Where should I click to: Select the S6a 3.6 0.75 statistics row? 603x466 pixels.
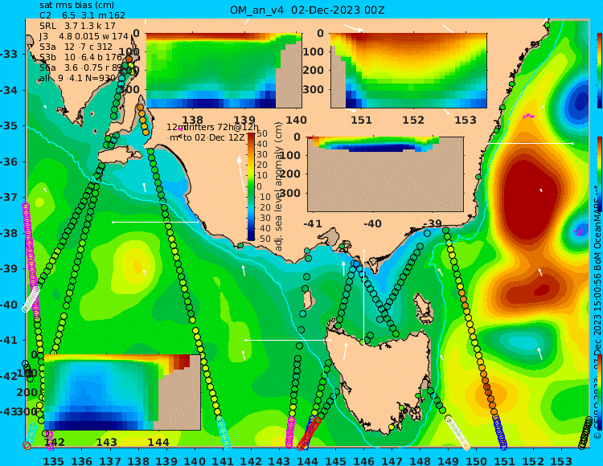tap(80, 67)
